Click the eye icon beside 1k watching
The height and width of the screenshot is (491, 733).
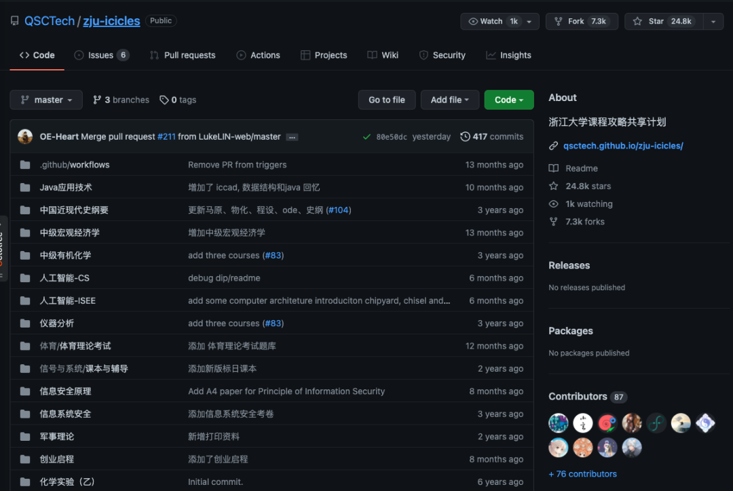coord(554,203)
